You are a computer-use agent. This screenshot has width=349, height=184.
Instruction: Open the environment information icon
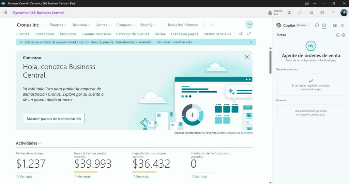coord(270,13)
